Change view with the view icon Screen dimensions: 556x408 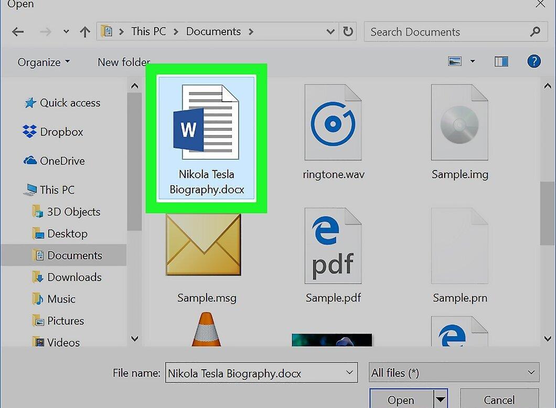455,61
